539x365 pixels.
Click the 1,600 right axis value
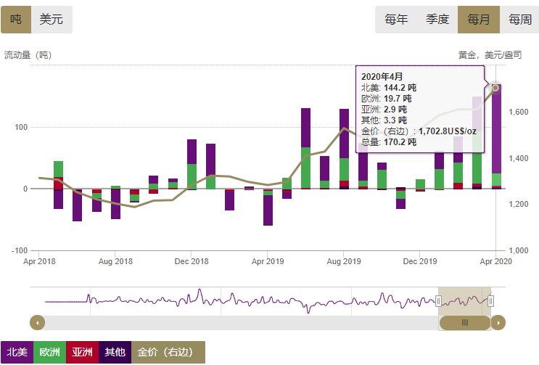[519, 112]
